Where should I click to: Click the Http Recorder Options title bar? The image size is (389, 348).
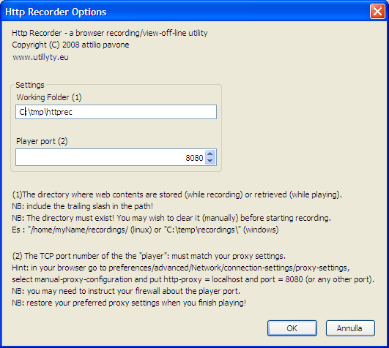[186, 12]
